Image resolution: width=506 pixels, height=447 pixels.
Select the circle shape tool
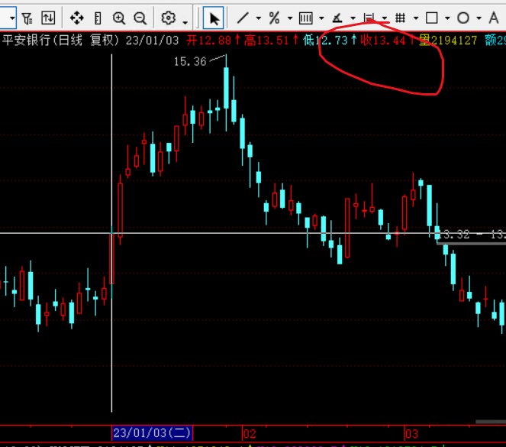[463, 18]
